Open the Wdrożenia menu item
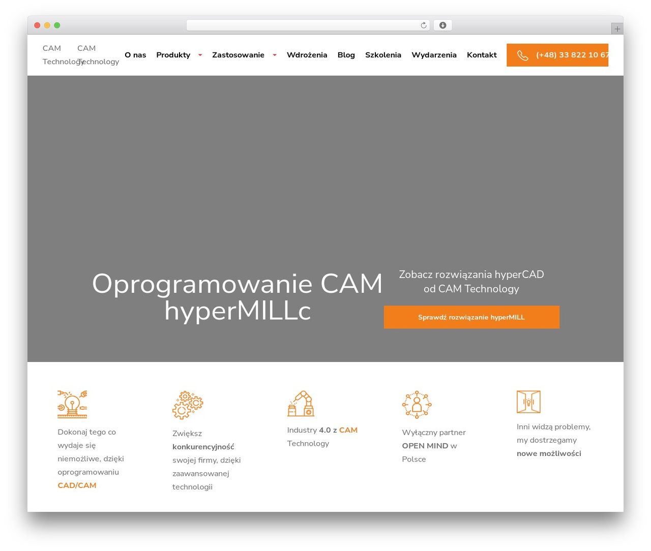Screen dimensions: 651x551 307,55
